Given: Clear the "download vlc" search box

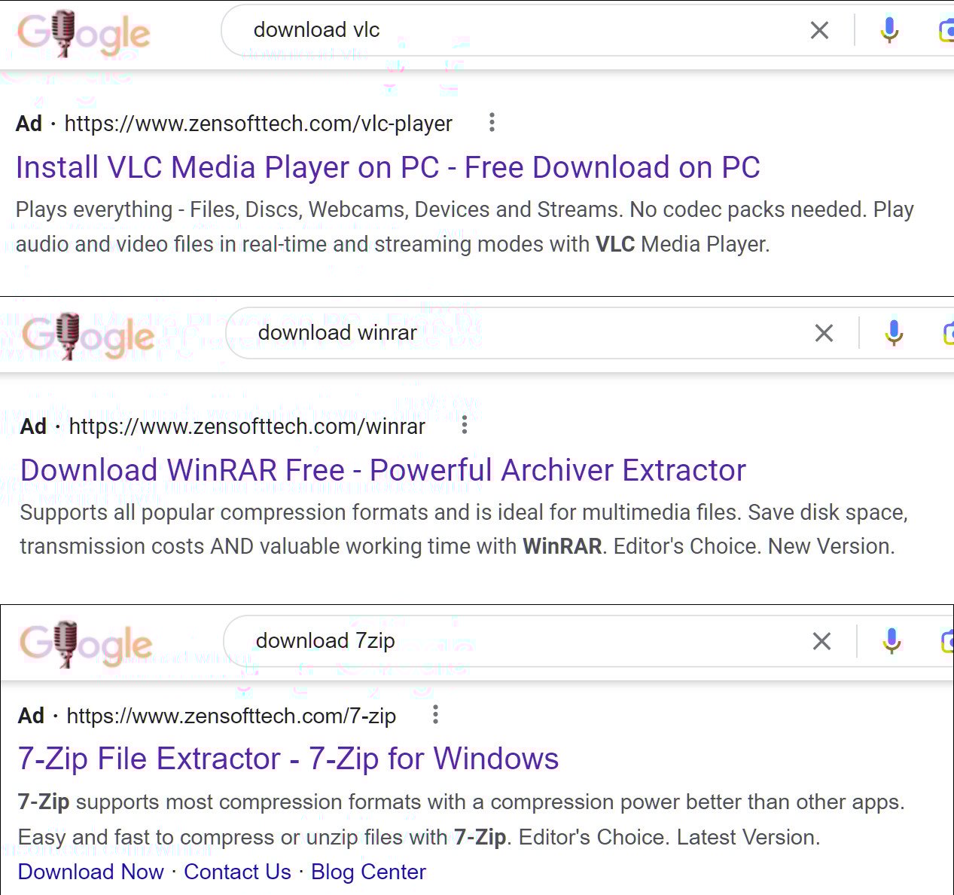Looking at the screenshot, I should point(819,30).
